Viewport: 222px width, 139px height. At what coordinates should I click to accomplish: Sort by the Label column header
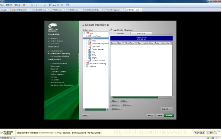tap(146, 43)
